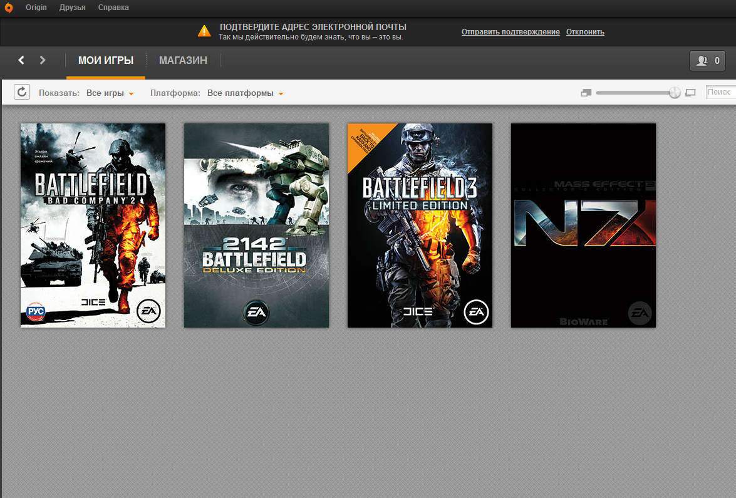Focus the Поиск search field
This screenshot has height=498, width=736.
(721, 92)
